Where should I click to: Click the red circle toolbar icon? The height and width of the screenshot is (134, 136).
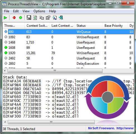coord(14,18)
